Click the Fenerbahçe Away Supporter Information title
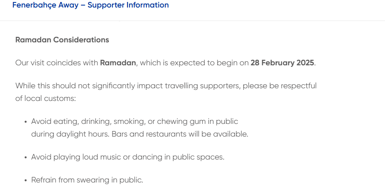Viewport: 385px width, 190px height. tap(91, 5)
